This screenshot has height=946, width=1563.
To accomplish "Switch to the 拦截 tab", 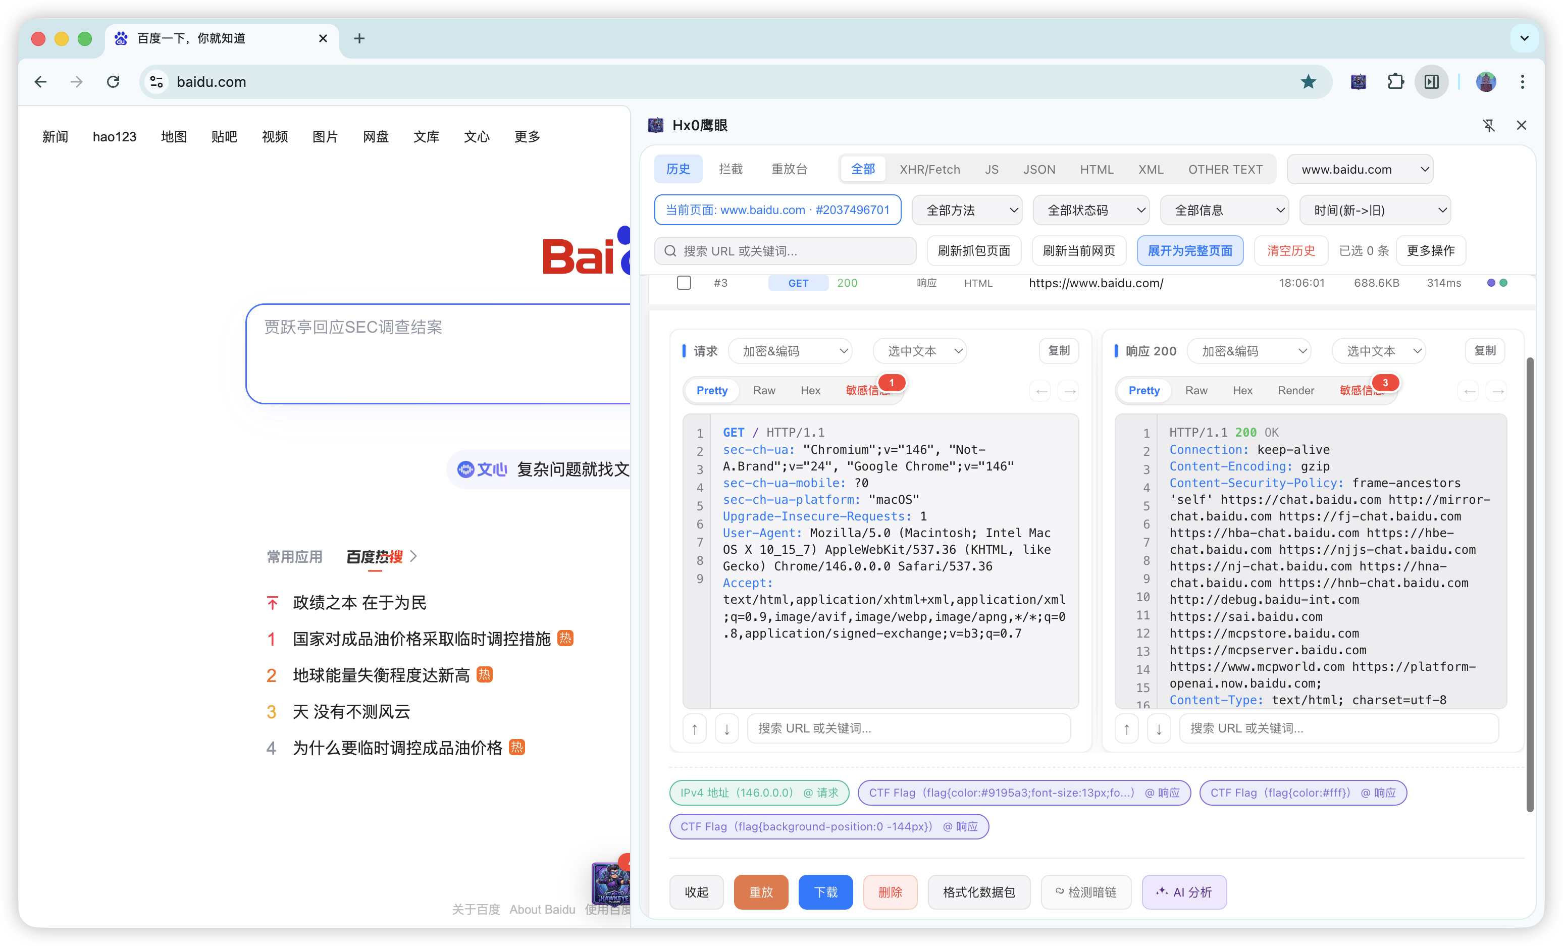I will [730, 170].
